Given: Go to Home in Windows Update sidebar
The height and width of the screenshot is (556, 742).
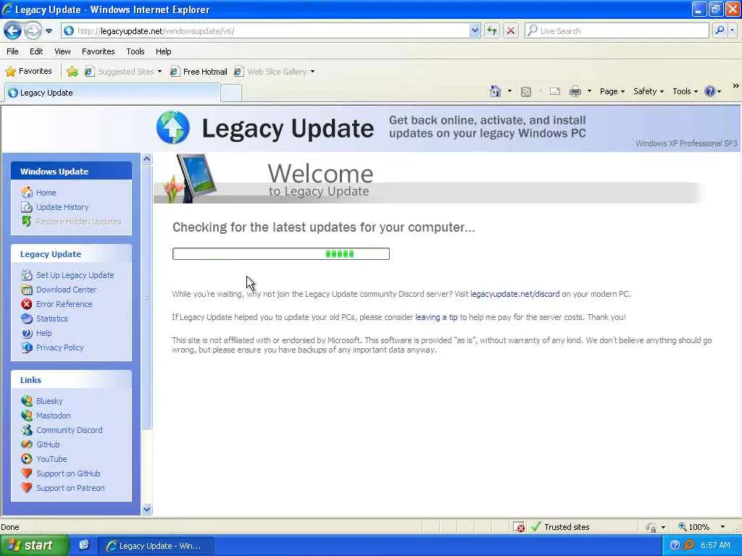Looking at the screenshot, I should coord(46,193).
